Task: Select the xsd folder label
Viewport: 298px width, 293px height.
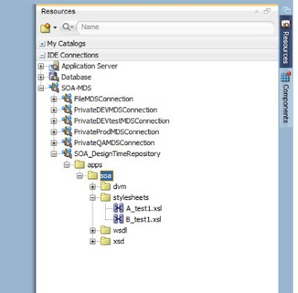Action: point(118,241)
